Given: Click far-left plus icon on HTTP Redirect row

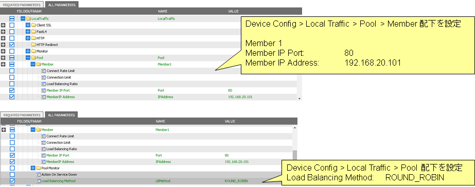Looking at the screenshot, I should pos(3,45).
